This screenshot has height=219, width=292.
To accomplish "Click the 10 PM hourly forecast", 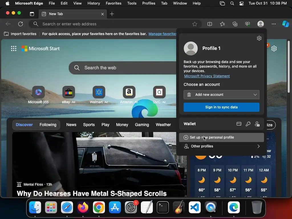I will pos(233,181).
